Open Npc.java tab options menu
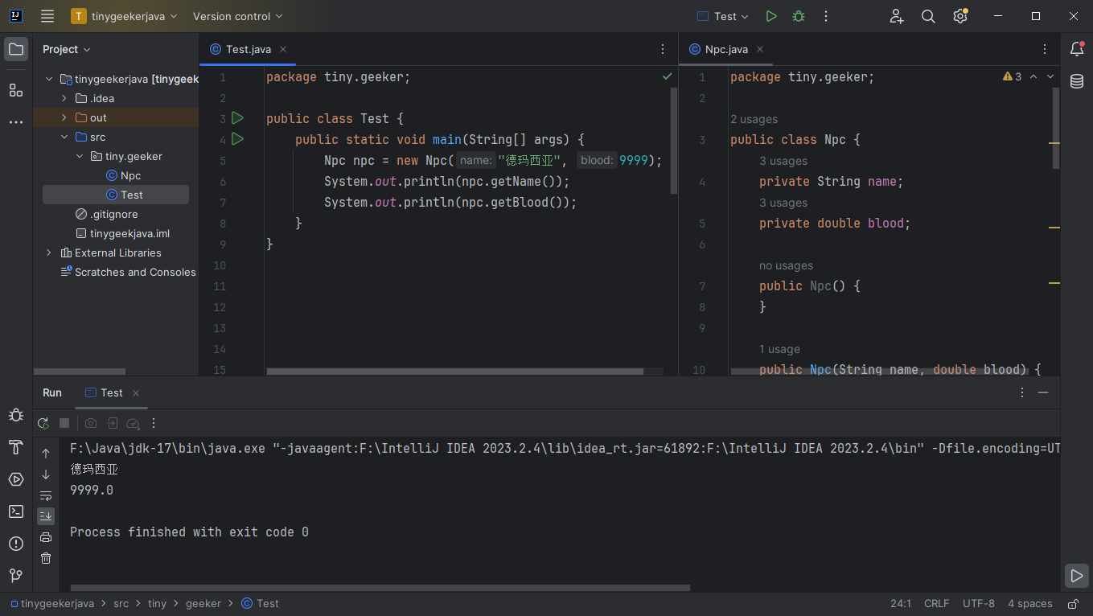1093x616 pixels. coord(1045,49)
